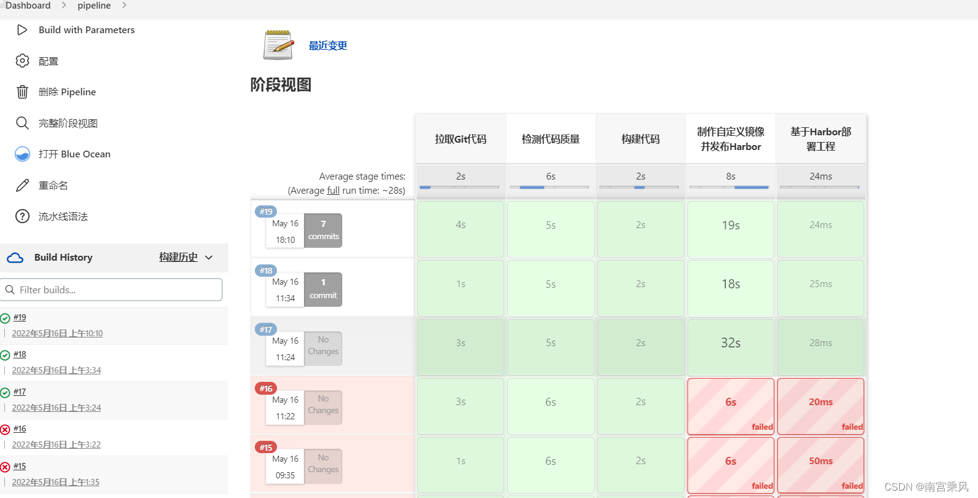Go to Dashboard in the breadcrumb

(x=28, y=6)
